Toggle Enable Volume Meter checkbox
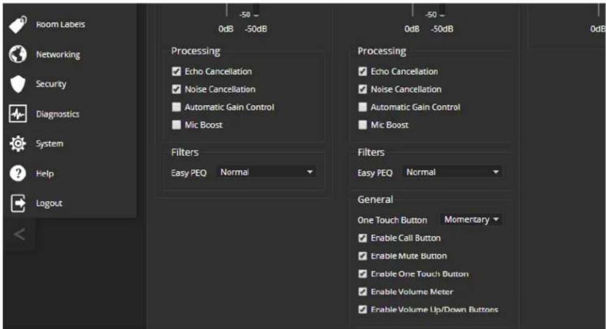 tap(363, 292)
